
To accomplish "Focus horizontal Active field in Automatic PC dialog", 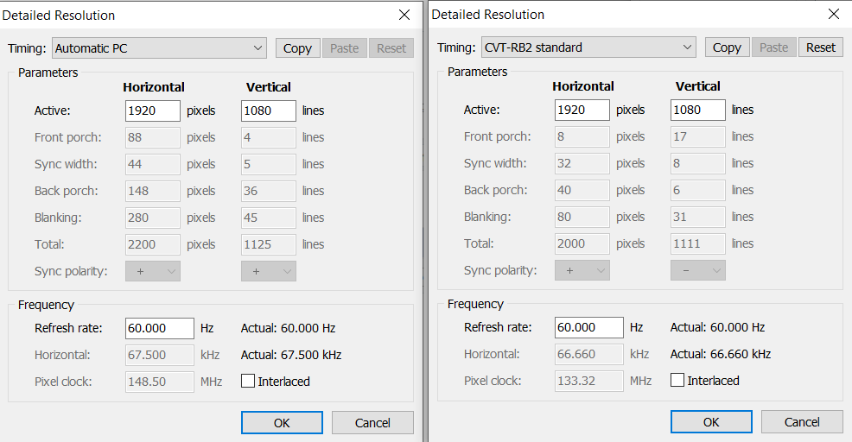I will point(153,110).
